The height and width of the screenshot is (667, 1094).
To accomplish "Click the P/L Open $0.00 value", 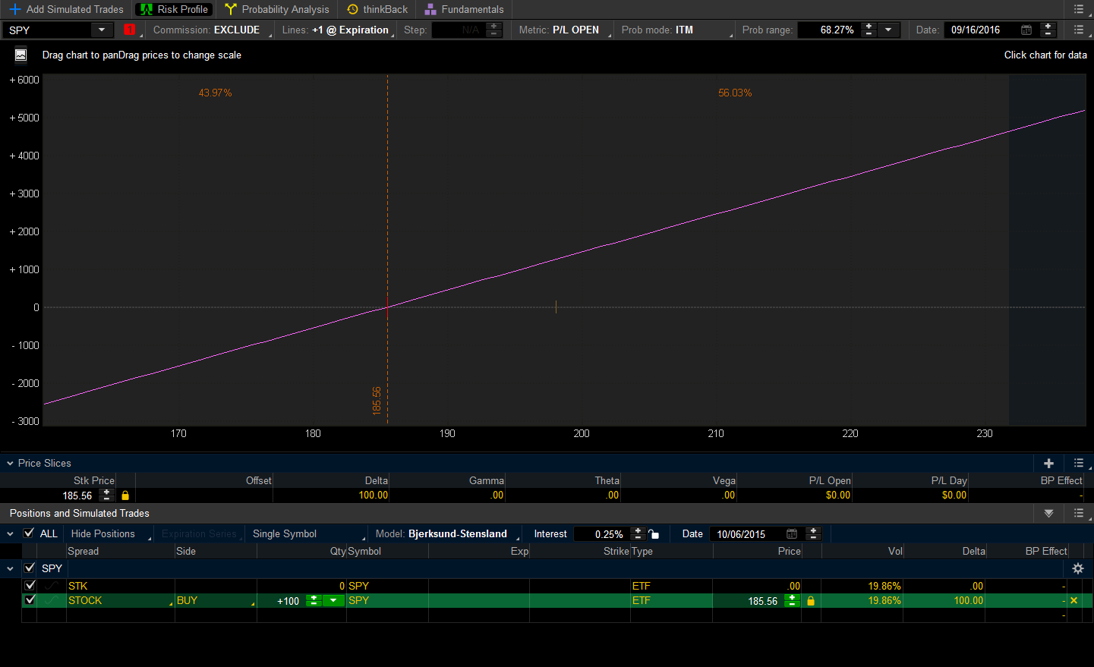I will [x=838, y=495].
